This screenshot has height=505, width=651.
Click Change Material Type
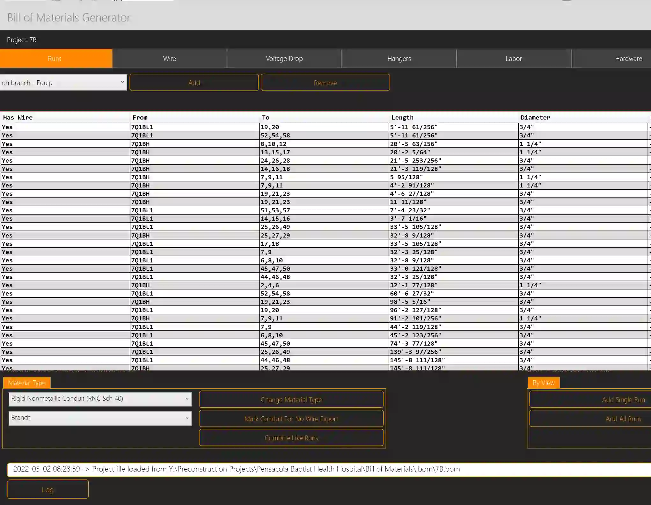(x=291, y=399)
